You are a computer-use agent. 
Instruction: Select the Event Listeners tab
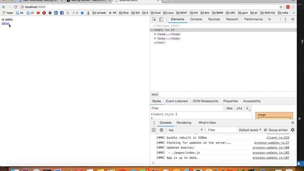tap(177, 101)
